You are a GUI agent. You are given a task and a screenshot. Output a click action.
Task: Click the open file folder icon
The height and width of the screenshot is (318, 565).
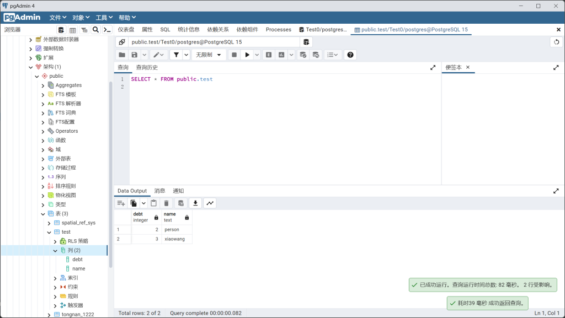tap(122, 55)
